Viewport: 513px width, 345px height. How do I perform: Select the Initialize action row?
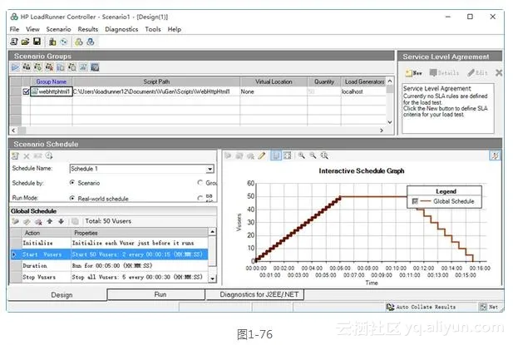pos(109,243)
